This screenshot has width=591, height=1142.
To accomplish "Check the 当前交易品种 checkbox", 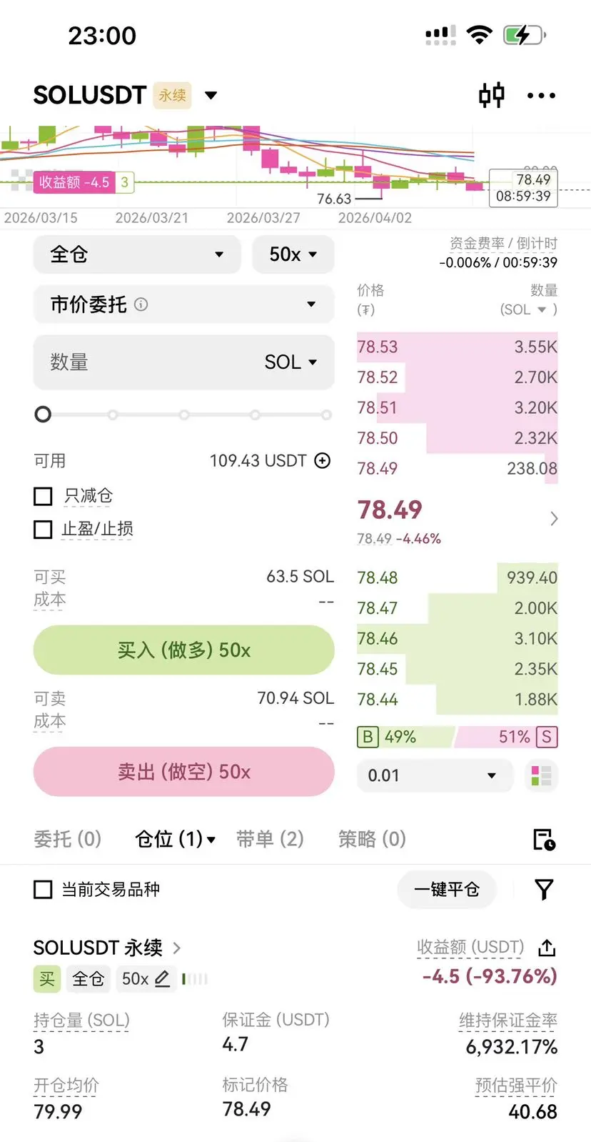I will tap(44, 890).
